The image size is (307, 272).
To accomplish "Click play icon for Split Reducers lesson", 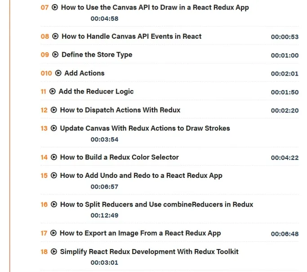I will pos(54,204).
